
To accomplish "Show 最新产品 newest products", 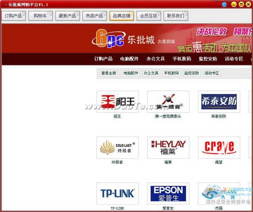I will coord(67,16).
